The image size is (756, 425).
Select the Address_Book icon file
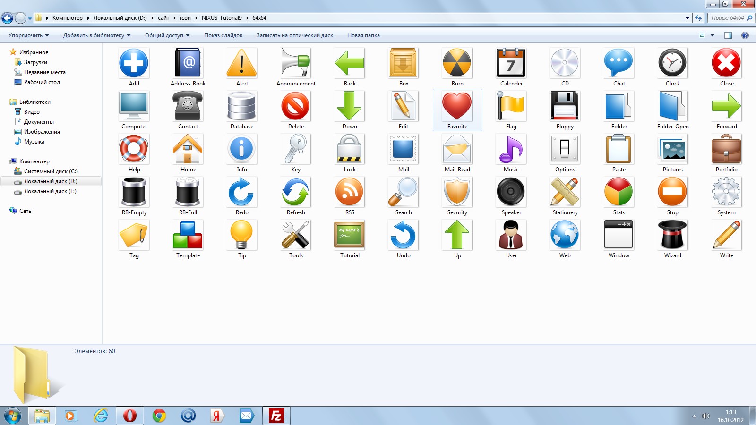(x=188, y=68)
